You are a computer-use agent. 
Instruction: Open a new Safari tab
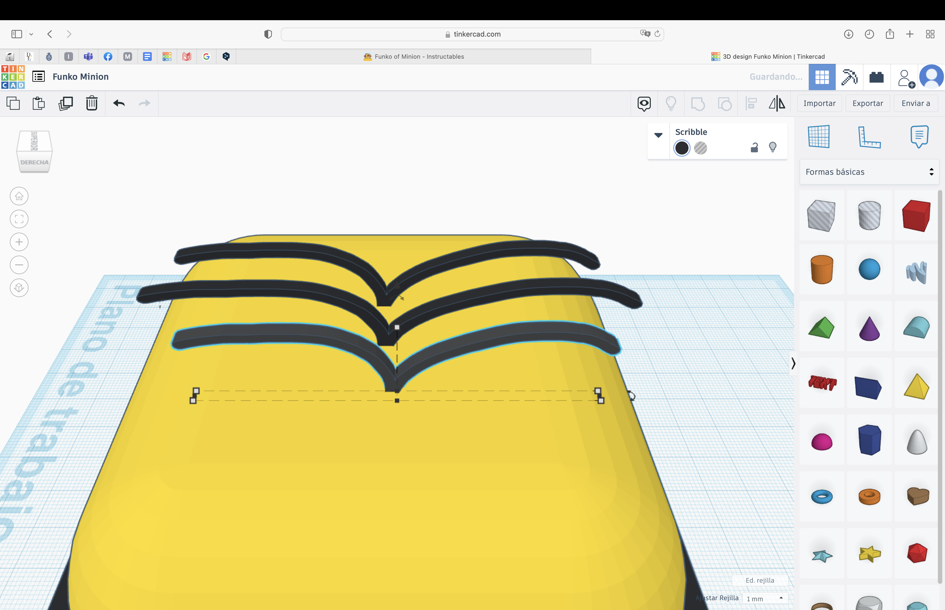[910, 34]
